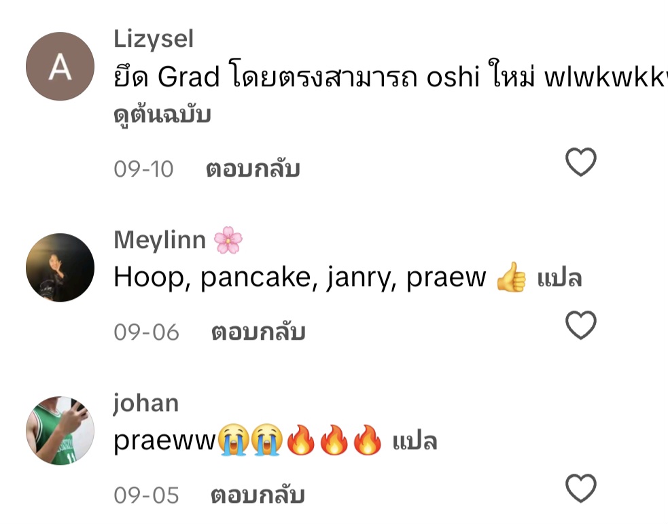
Task: Like Lizysel's comment with the heart
Action: click(x=580, y=162)
